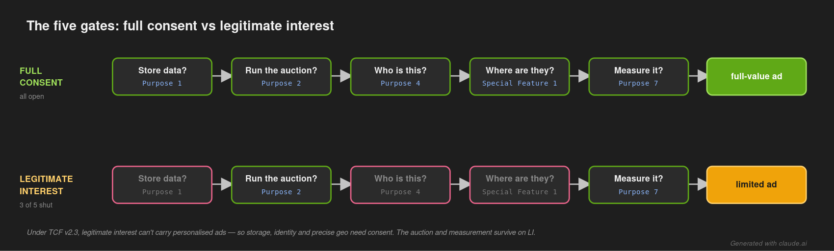
Task: Click arrow pointing to limited ad box
Action: point(698,184)
